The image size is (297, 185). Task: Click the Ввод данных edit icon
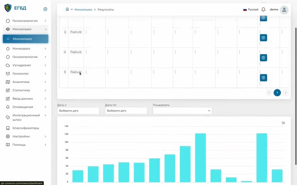8,99
